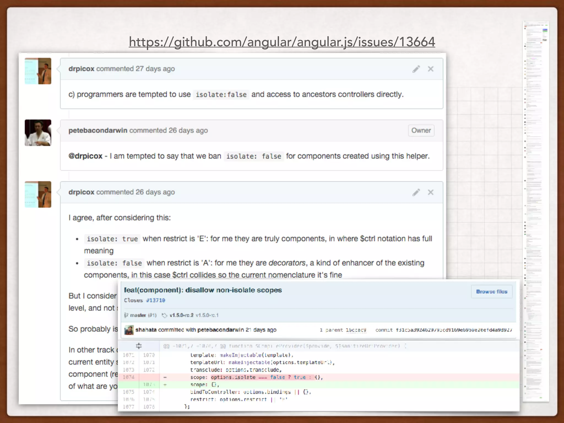Click the long page thumbnail strip
The width and height of the screenshot is (564, 423).
point(536,211)
